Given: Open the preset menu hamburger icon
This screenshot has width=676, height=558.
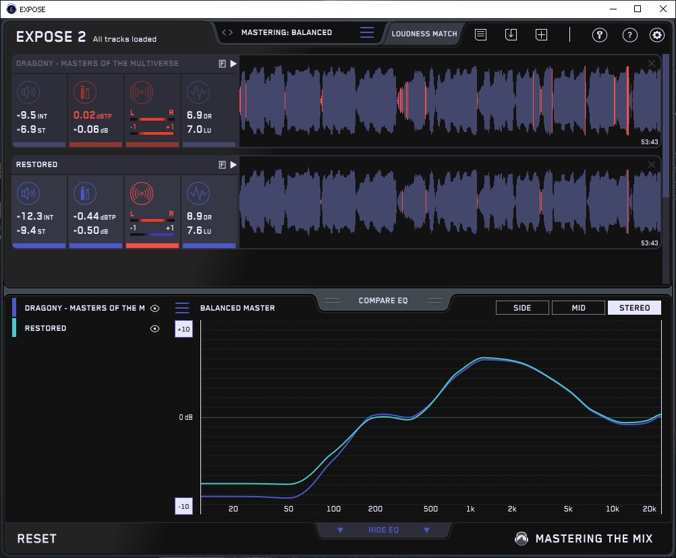Looking at the screenshot, I should [367, 32].
